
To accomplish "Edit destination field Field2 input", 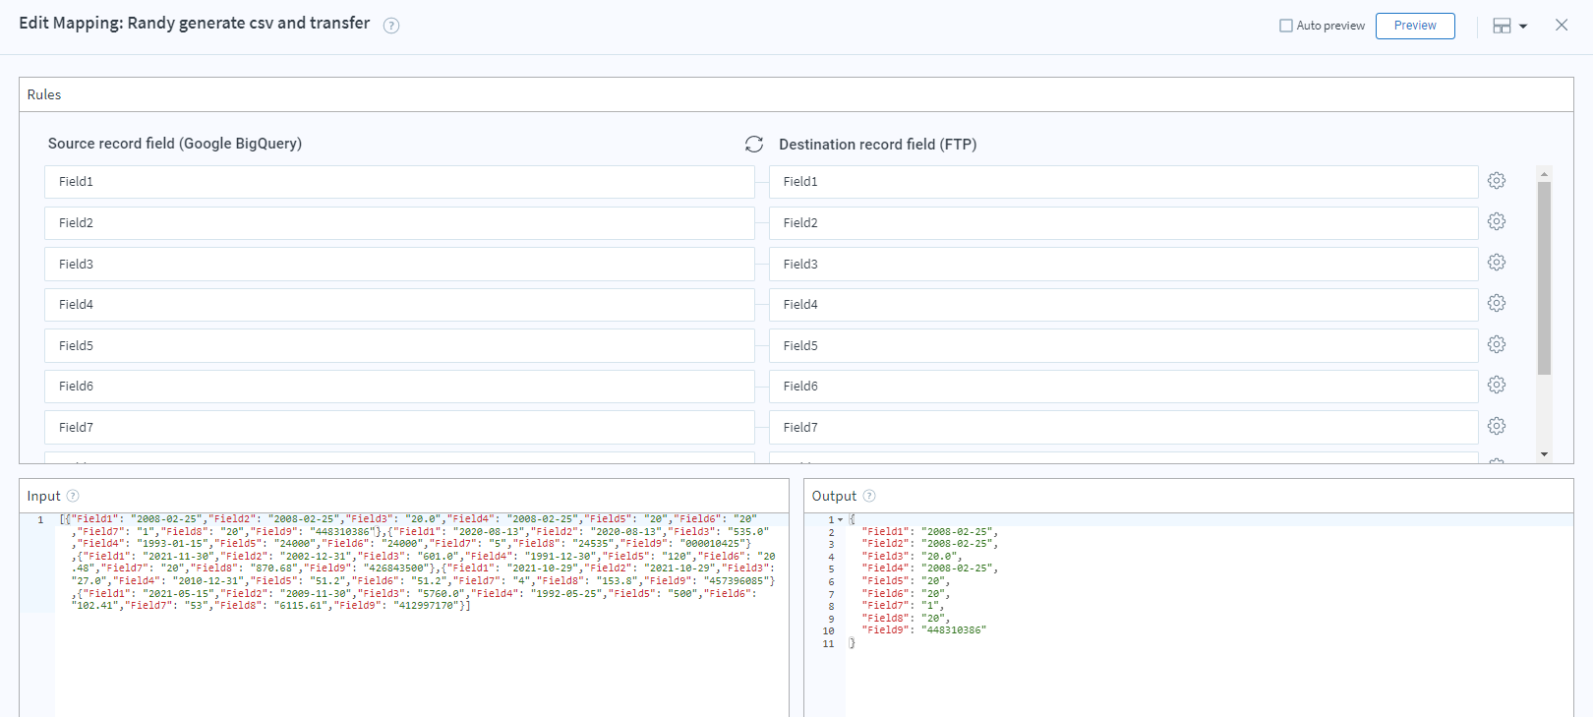I will pos(1124,223).
